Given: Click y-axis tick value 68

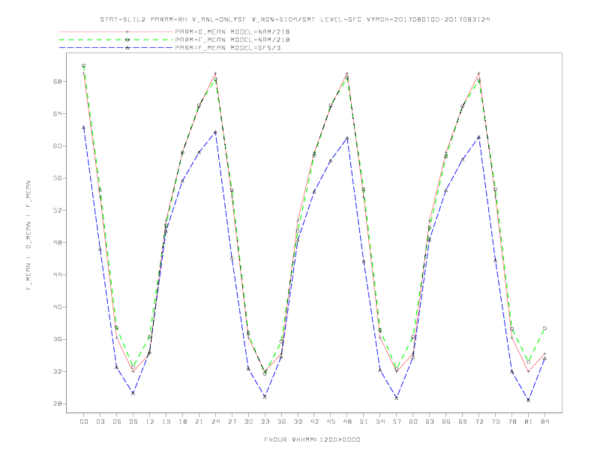Looking at the screenshot, I should 57,82.
